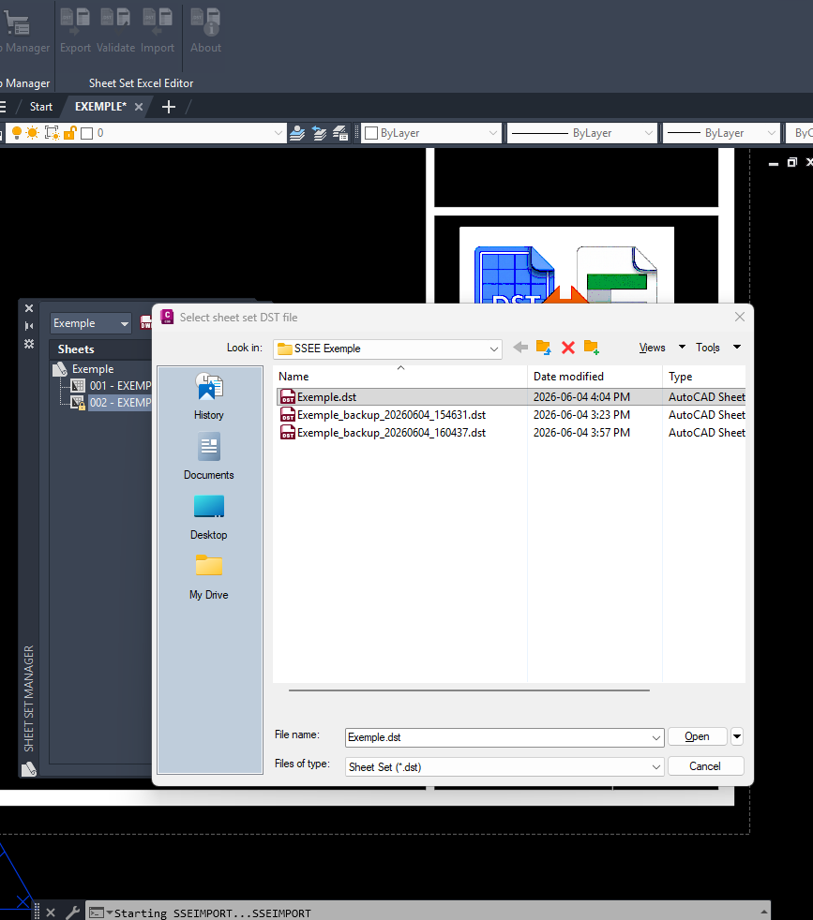
Task: Expand the arrow beside the Open button
Action: [737, 736]
